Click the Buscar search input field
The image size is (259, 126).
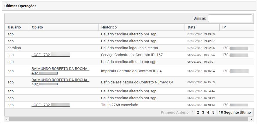230,18
